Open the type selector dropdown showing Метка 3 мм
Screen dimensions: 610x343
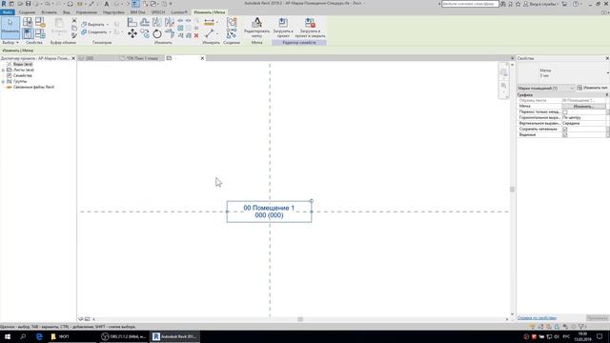(563, 72)
